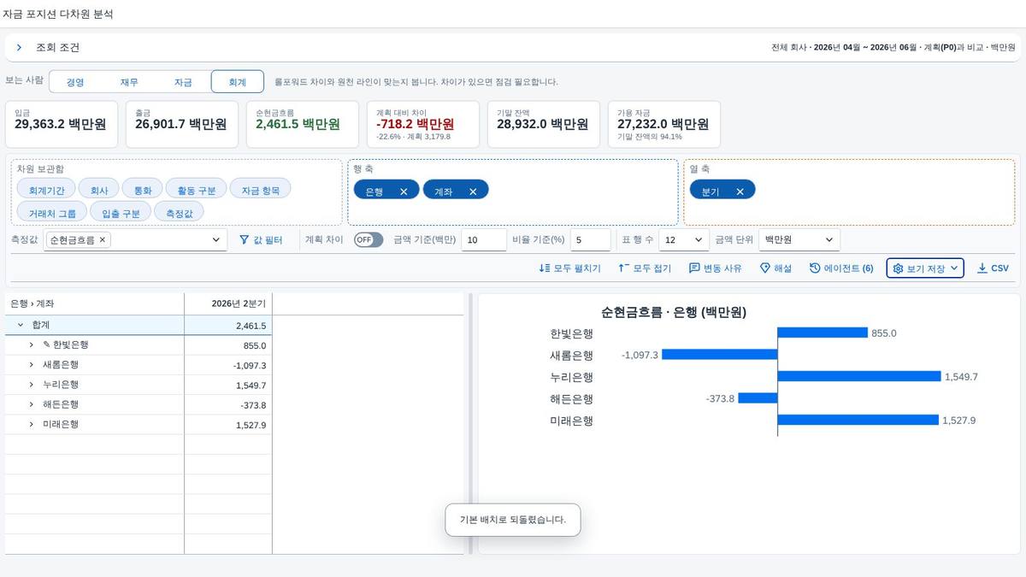Screen dimensions: 1026x577
Task: Click the table-chart splitter handle
Action: point(470,423)
